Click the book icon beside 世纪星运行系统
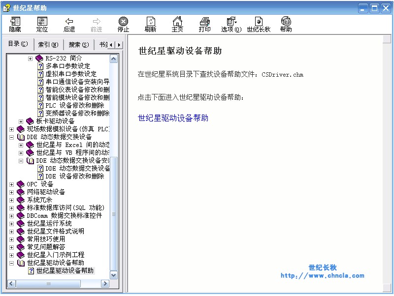Image resolution: width=394 pixels, height=296 pixels. 21,224
